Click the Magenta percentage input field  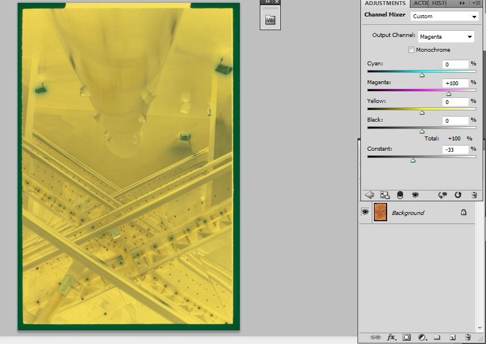coord(455,83)
